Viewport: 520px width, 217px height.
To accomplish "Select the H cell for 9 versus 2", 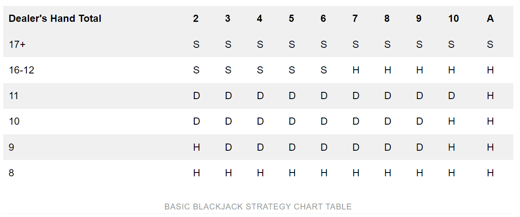I will click(x=196, y=147).
